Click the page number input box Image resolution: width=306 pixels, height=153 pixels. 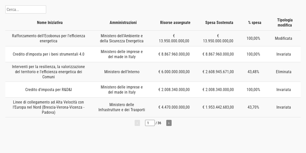pos(150,123)
